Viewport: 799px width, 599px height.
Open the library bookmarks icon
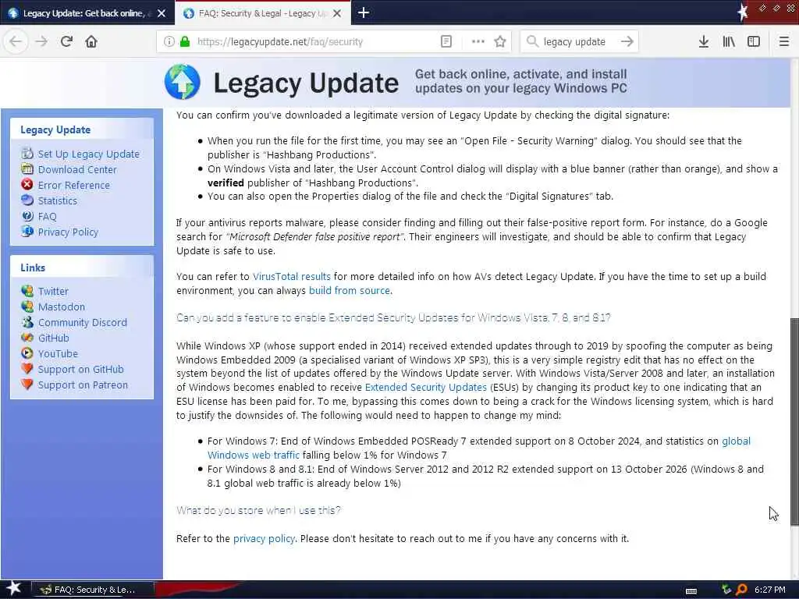coord(729,41)
